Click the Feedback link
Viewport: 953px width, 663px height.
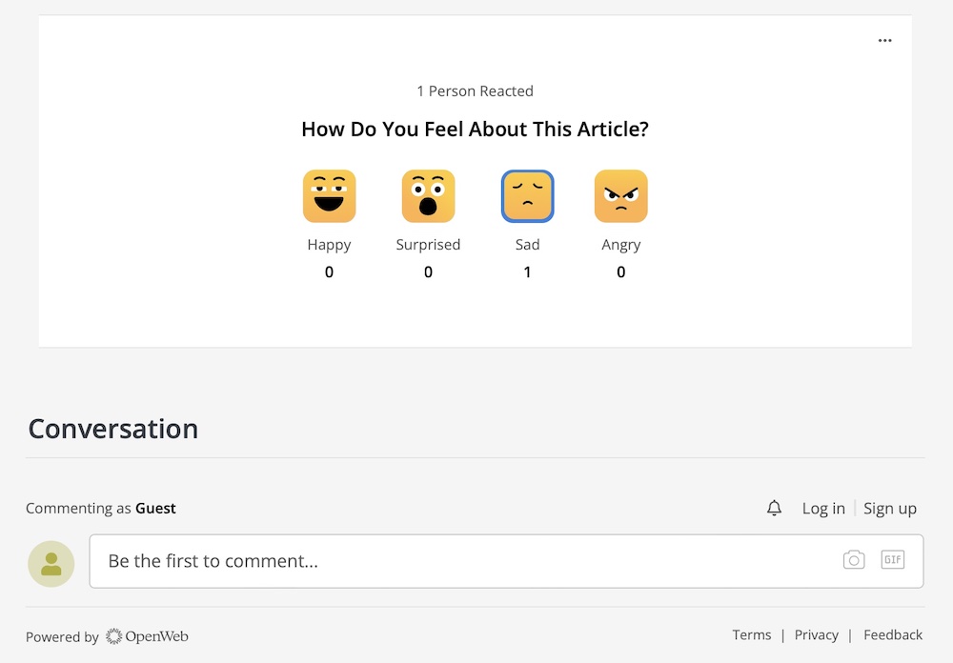pyautogui.click(x=893, y=634)
